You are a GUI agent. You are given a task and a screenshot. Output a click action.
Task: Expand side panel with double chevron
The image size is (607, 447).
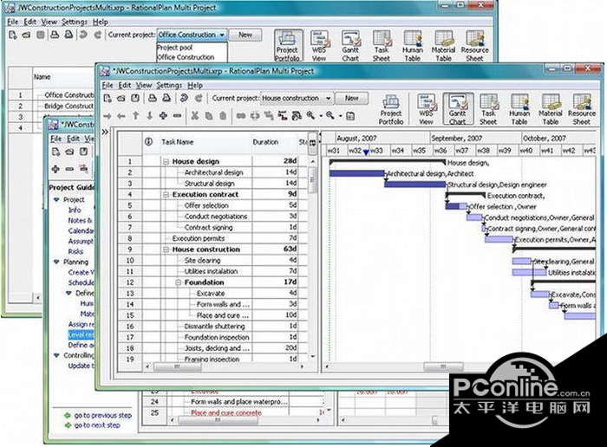click(105, 132)
